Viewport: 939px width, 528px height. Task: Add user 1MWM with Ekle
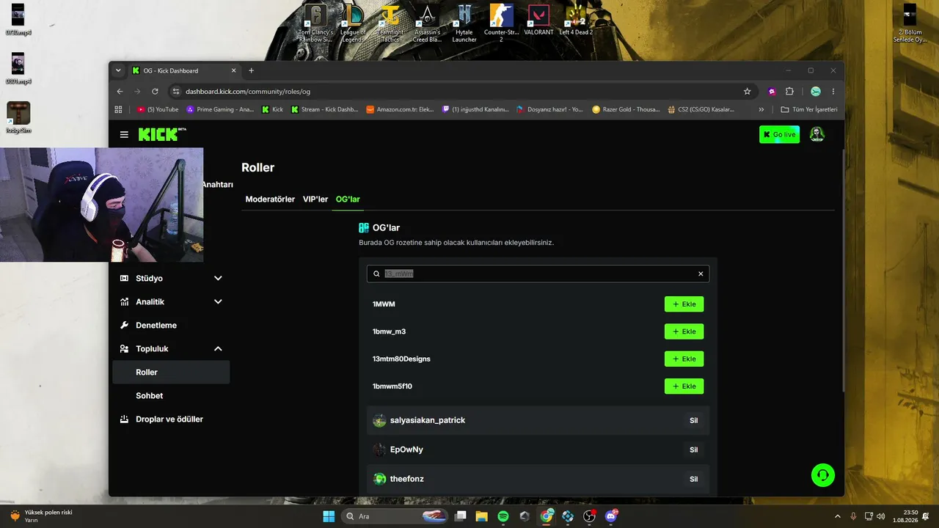pyautogui.click(x=684, y=304)
